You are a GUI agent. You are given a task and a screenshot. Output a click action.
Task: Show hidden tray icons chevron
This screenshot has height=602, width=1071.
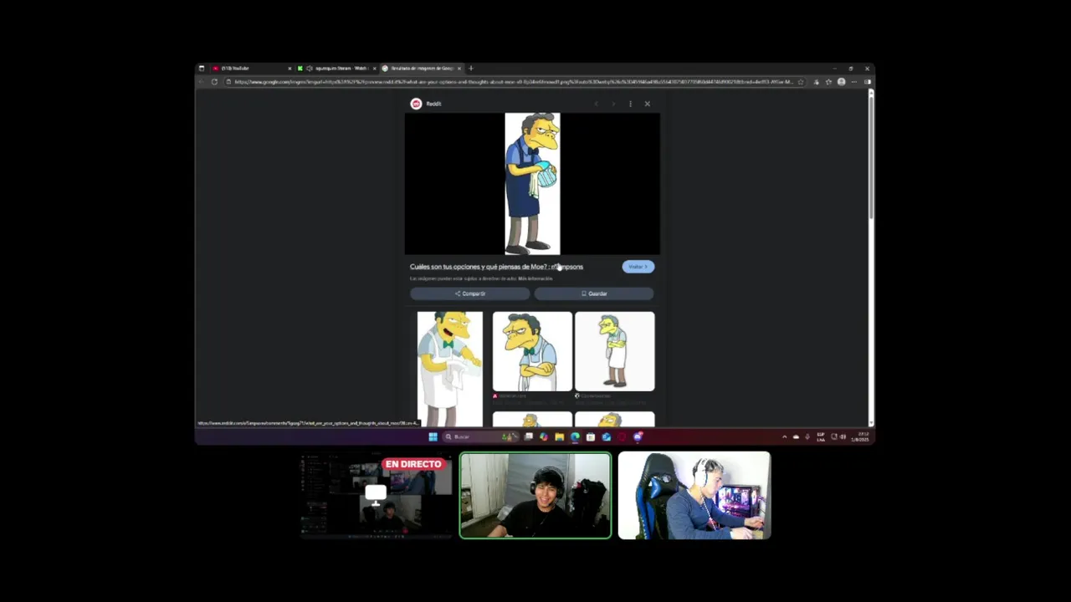tap(784, 436)
